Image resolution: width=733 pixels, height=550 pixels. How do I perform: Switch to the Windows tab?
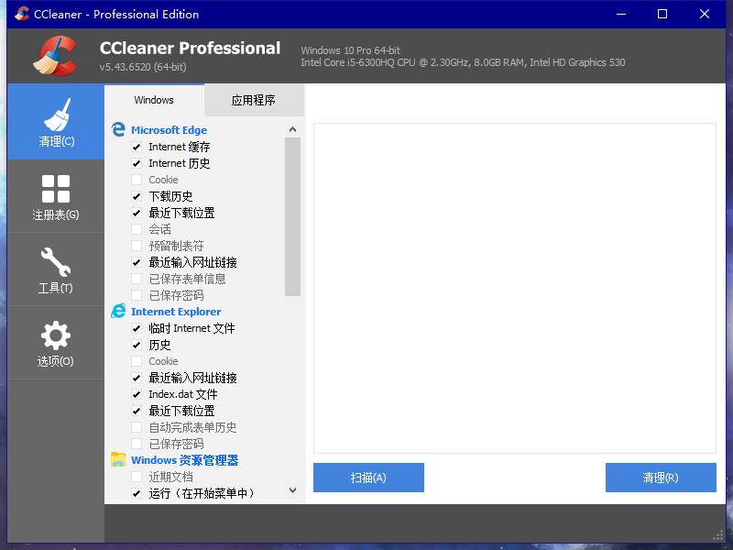pos(154,100)
